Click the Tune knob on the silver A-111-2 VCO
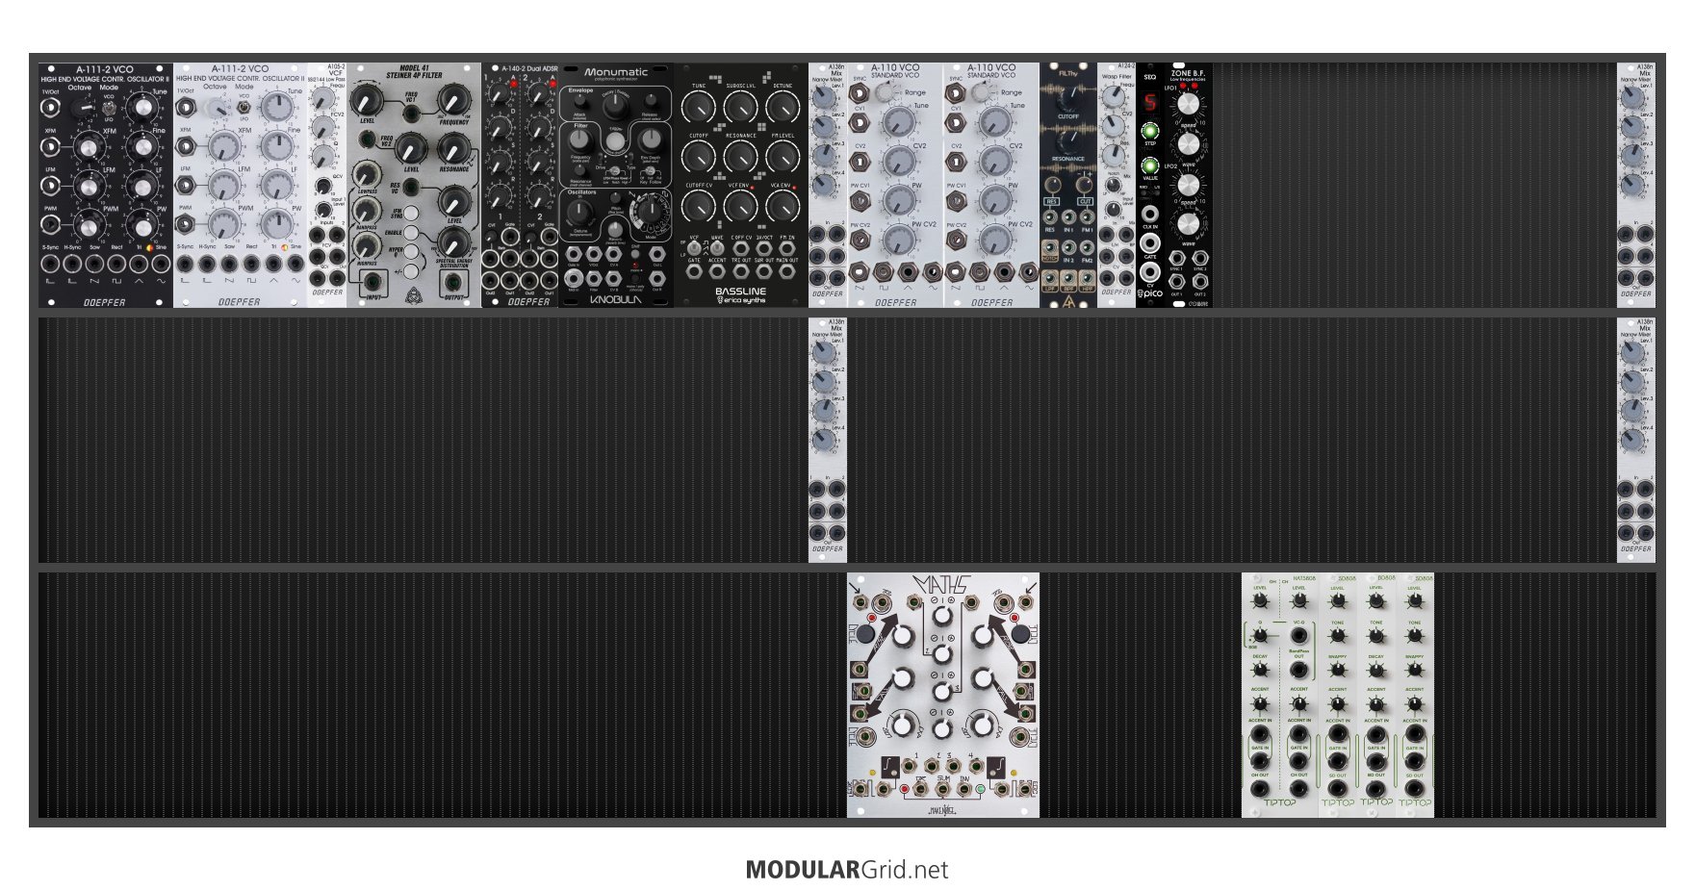1695x890 pixels. 279,108
